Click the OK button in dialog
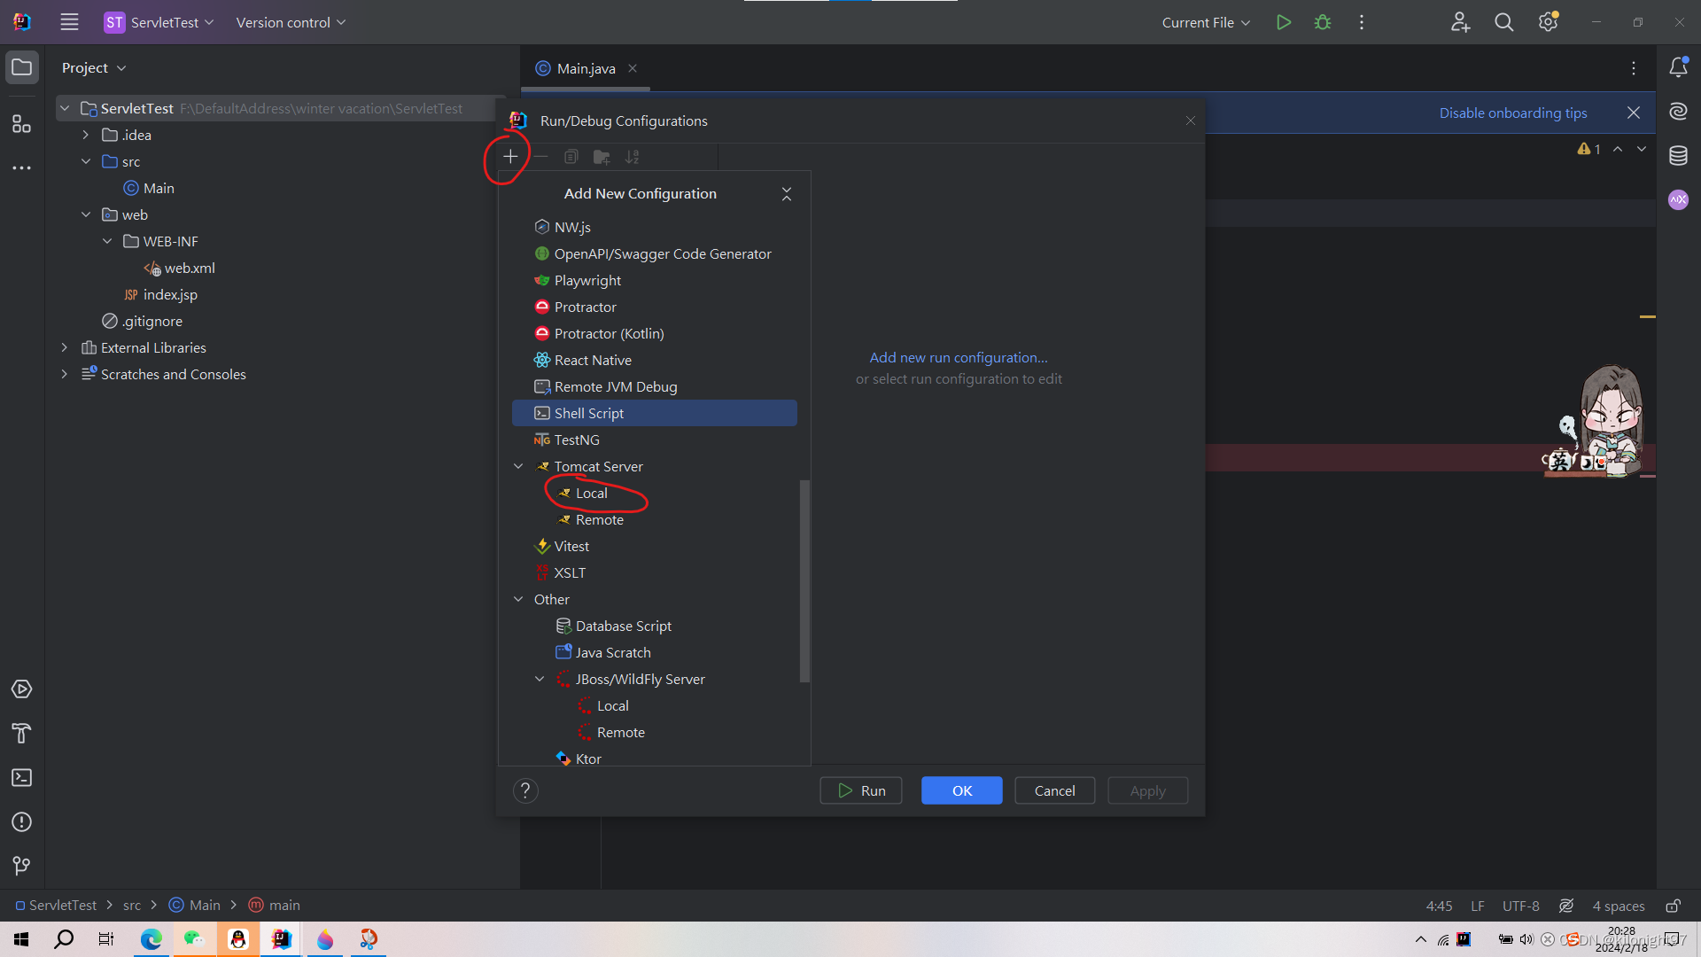The image size is (1701, 957). tap(961, 790)
